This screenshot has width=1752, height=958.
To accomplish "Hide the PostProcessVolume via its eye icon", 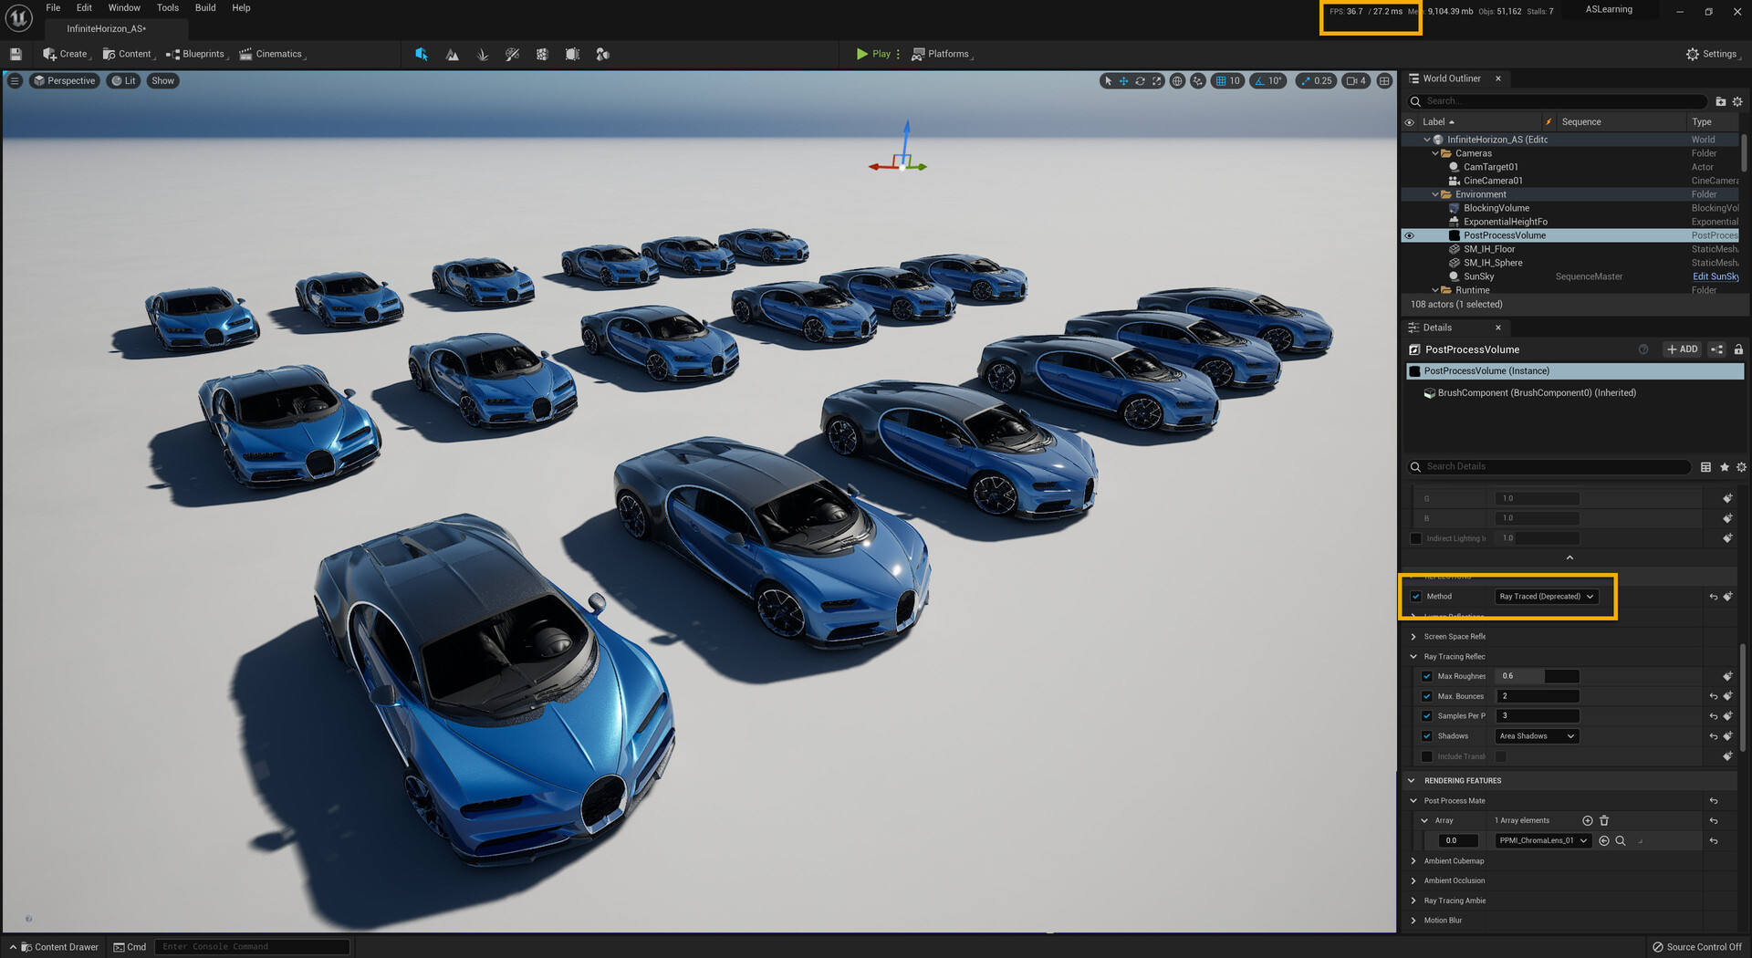I will (1410, 235).
